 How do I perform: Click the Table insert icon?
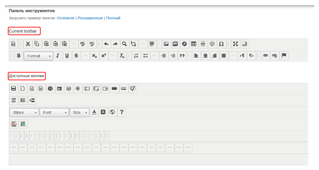pyautogui.click(x=194, y=44)
